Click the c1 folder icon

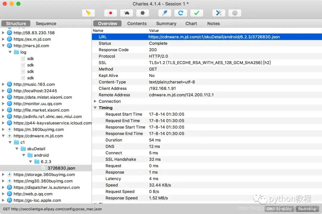click(16, 142)
